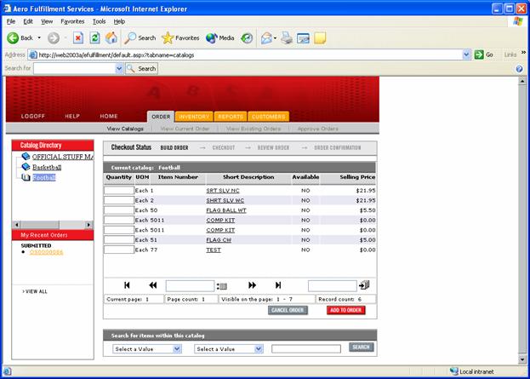Stop loading with the red X icon
530x379 pixels.
click(x=78, y=37)
